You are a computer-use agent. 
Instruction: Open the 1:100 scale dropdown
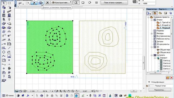tap(32, 91)
